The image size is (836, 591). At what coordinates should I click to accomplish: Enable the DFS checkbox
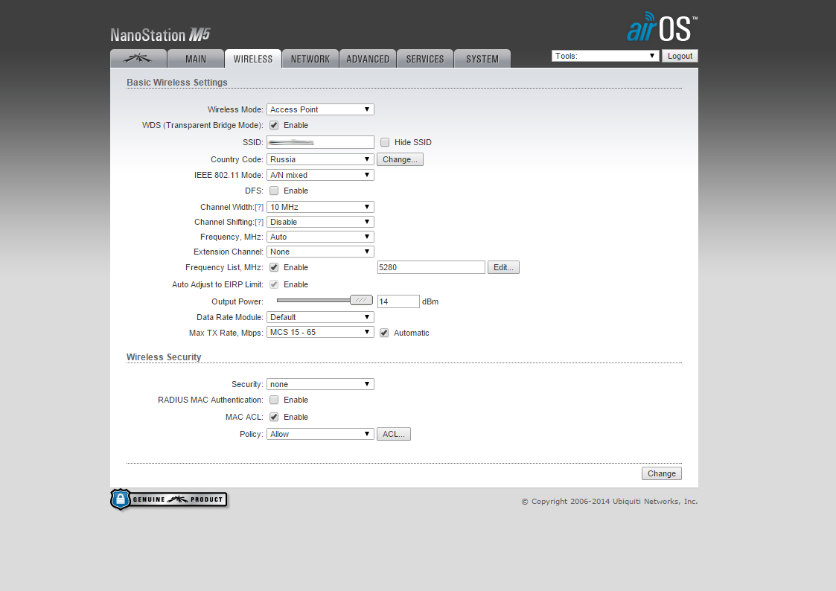click(x=274, y=191)
